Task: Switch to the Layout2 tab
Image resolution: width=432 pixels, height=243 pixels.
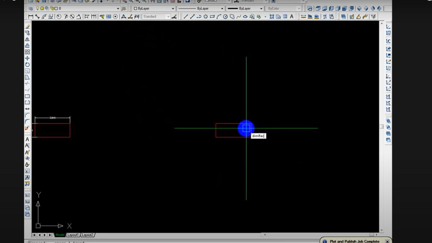Action: 87,235
